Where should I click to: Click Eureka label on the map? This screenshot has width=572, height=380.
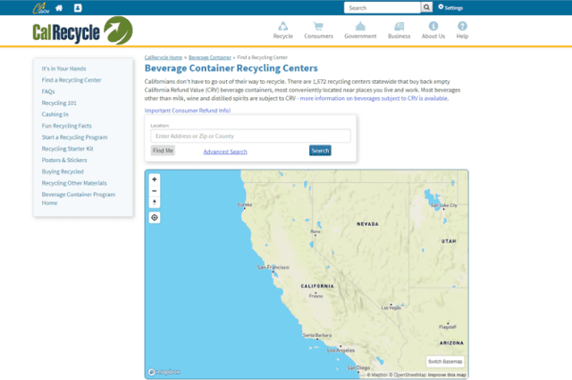coord(245,204)
